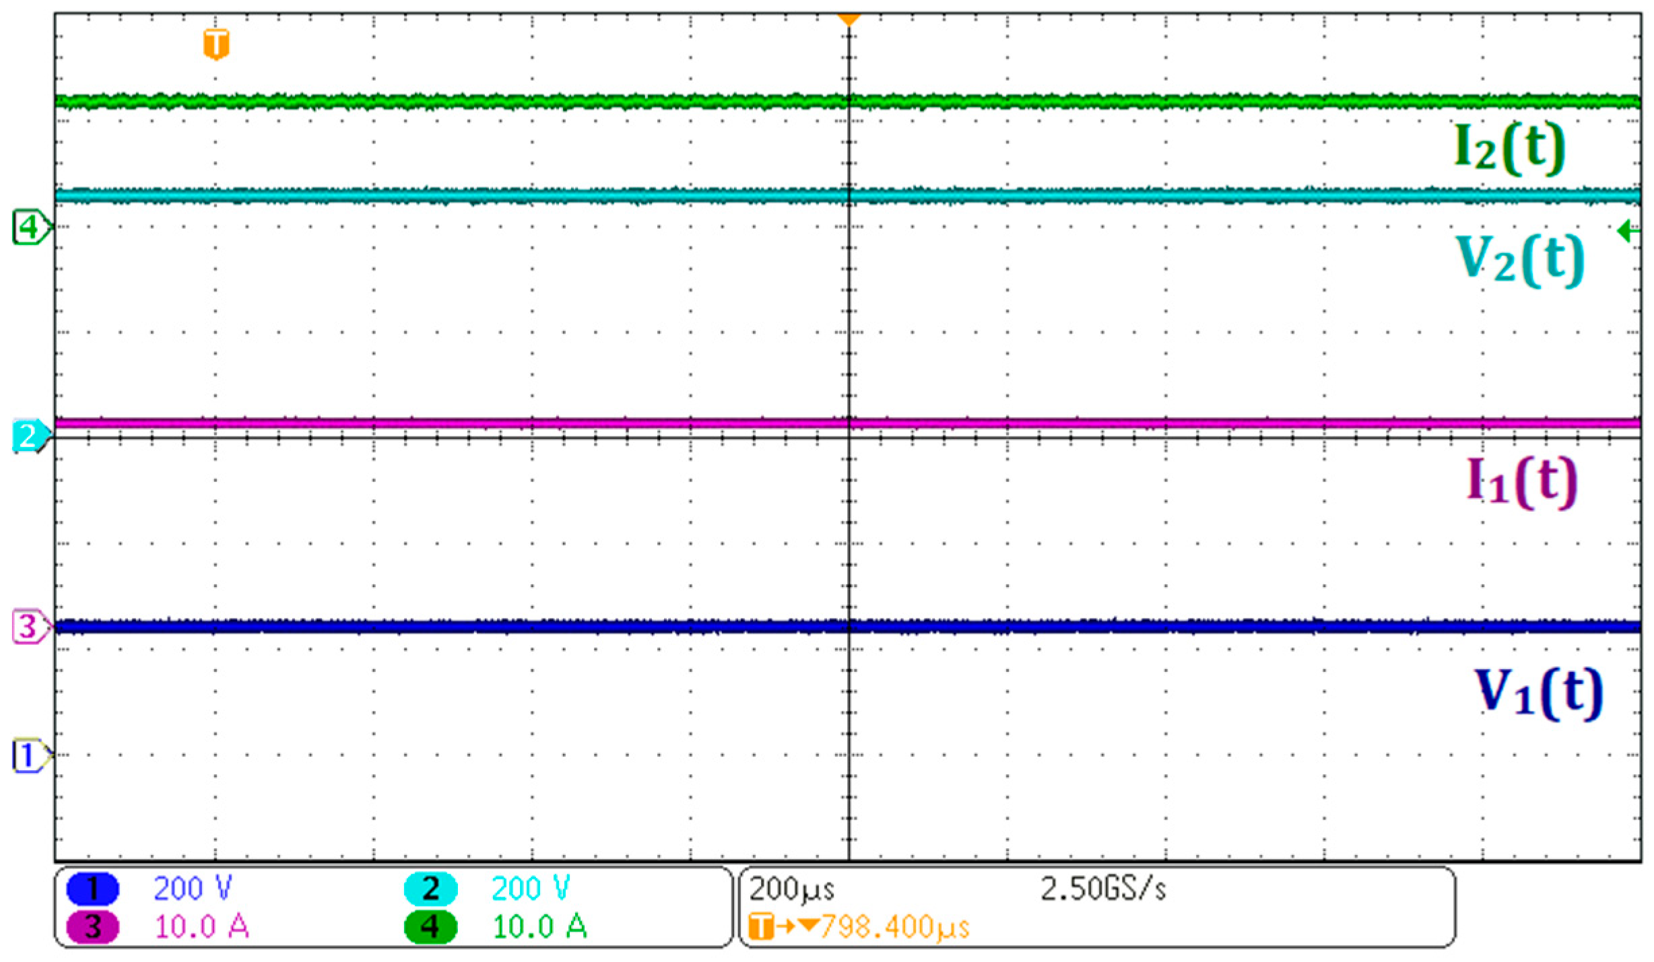1654x962 pixels.
Task: Click channel 4 10.0 A scale readout
Action: (x=540, y=927)
